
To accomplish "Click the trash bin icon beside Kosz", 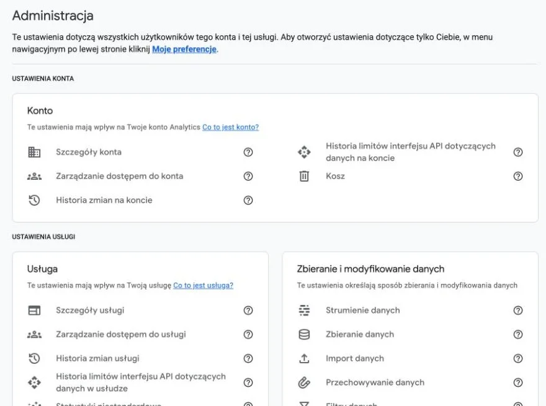I will click(304, 176).
